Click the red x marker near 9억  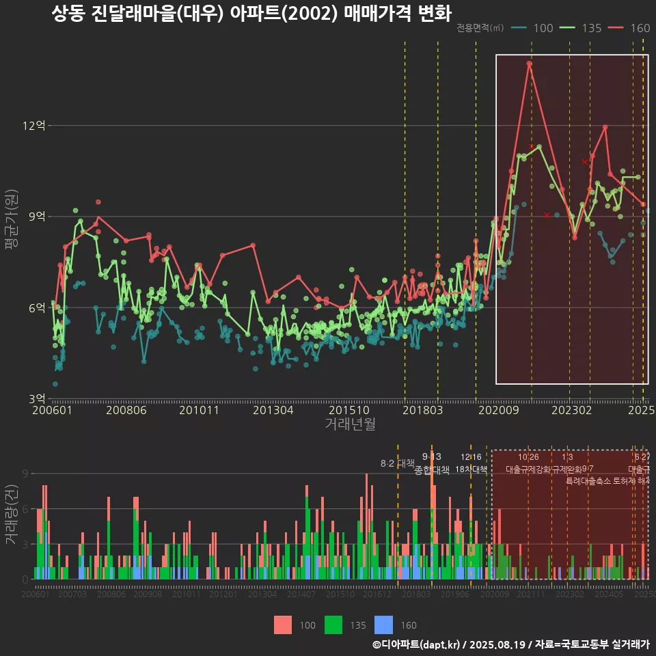(547, 215)
